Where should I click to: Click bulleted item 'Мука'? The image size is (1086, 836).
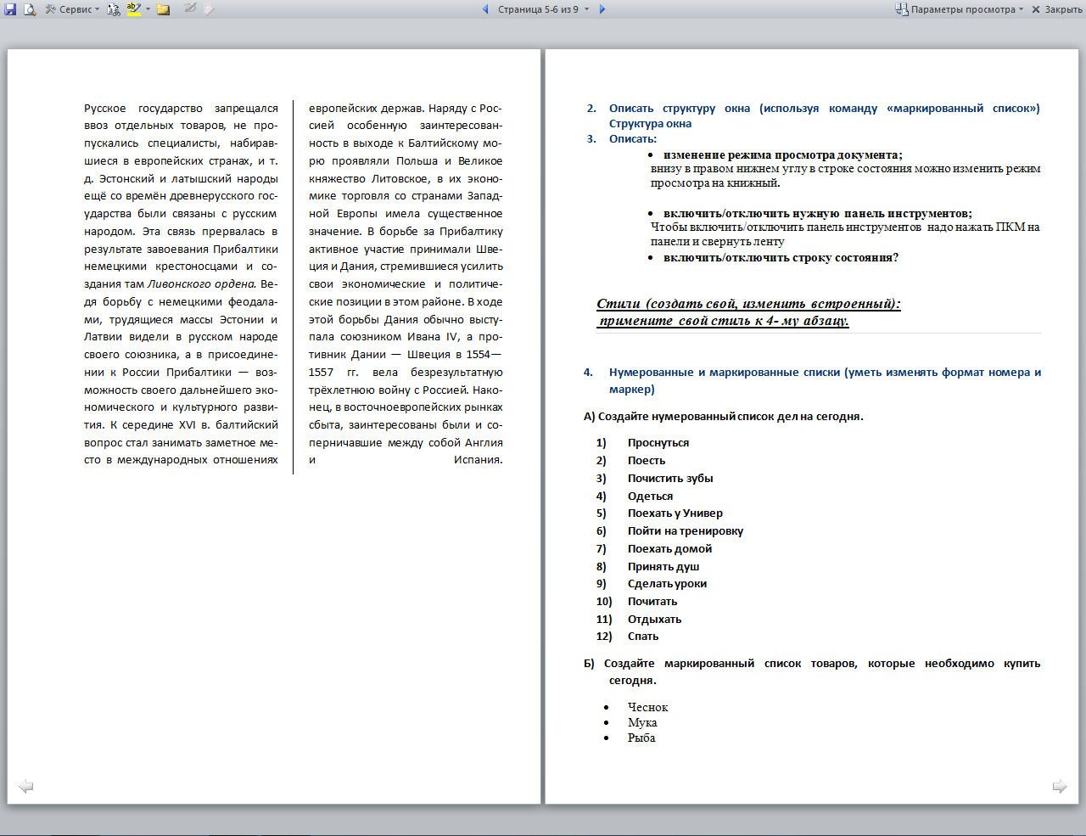click(642, 723)
